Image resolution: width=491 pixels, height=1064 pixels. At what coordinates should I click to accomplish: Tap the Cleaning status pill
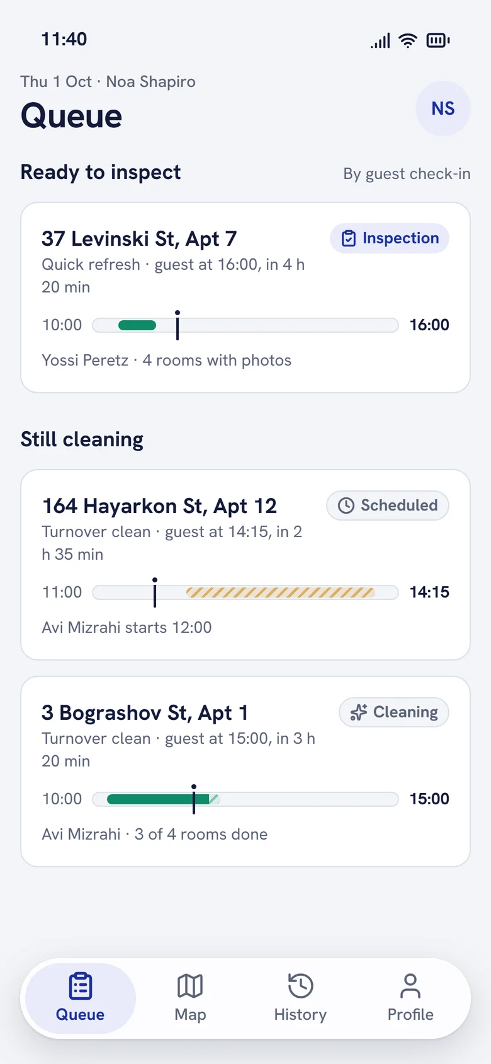pyautogui.click(x=394, y=712)
